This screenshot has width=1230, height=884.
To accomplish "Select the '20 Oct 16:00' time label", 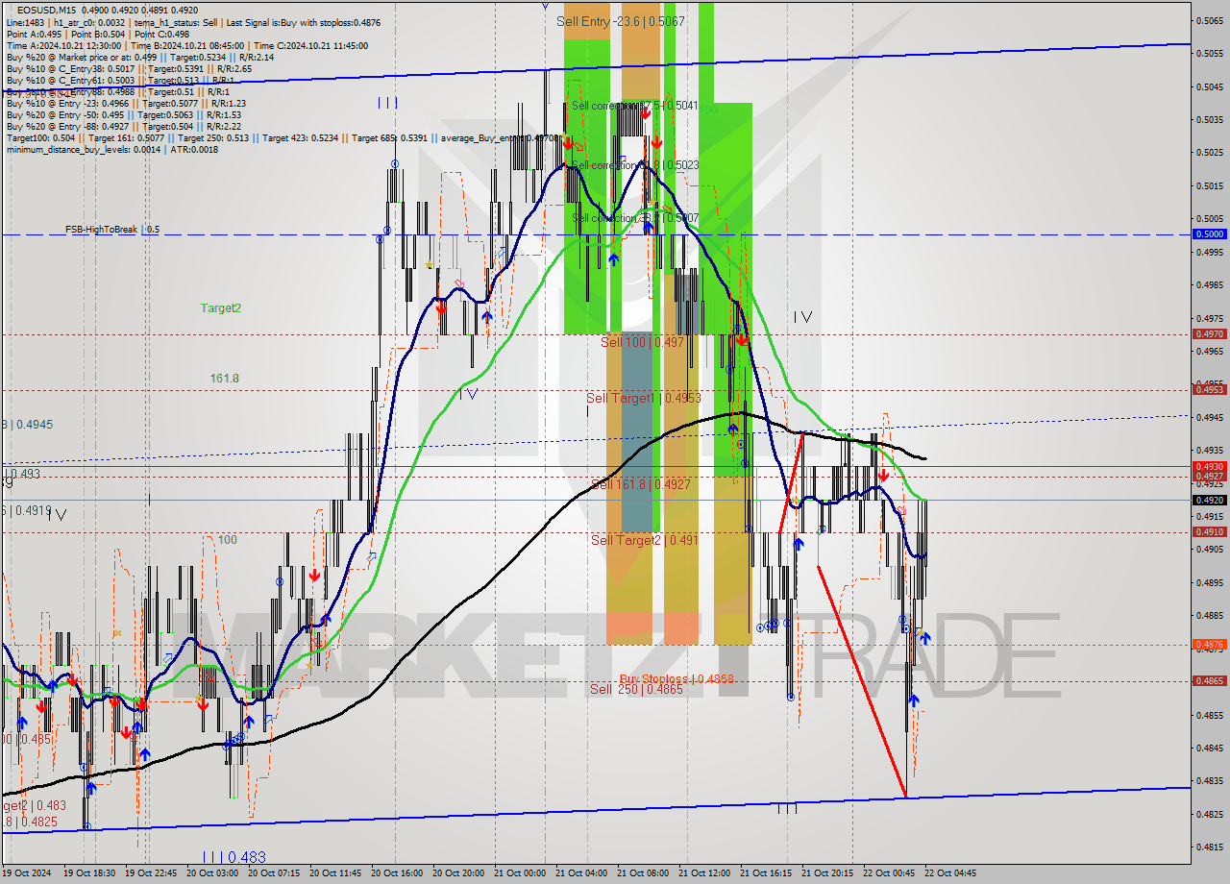I will [x=398, y=873].
